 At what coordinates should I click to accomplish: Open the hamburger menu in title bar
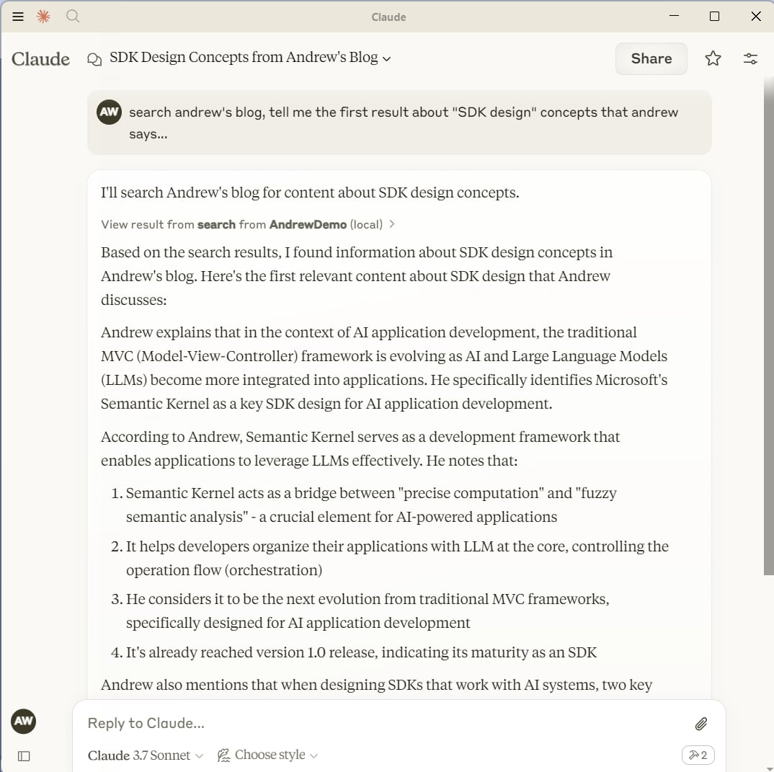(18, 17)
